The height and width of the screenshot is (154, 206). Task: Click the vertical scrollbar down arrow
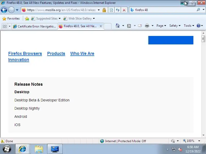[x=203, y=135]
